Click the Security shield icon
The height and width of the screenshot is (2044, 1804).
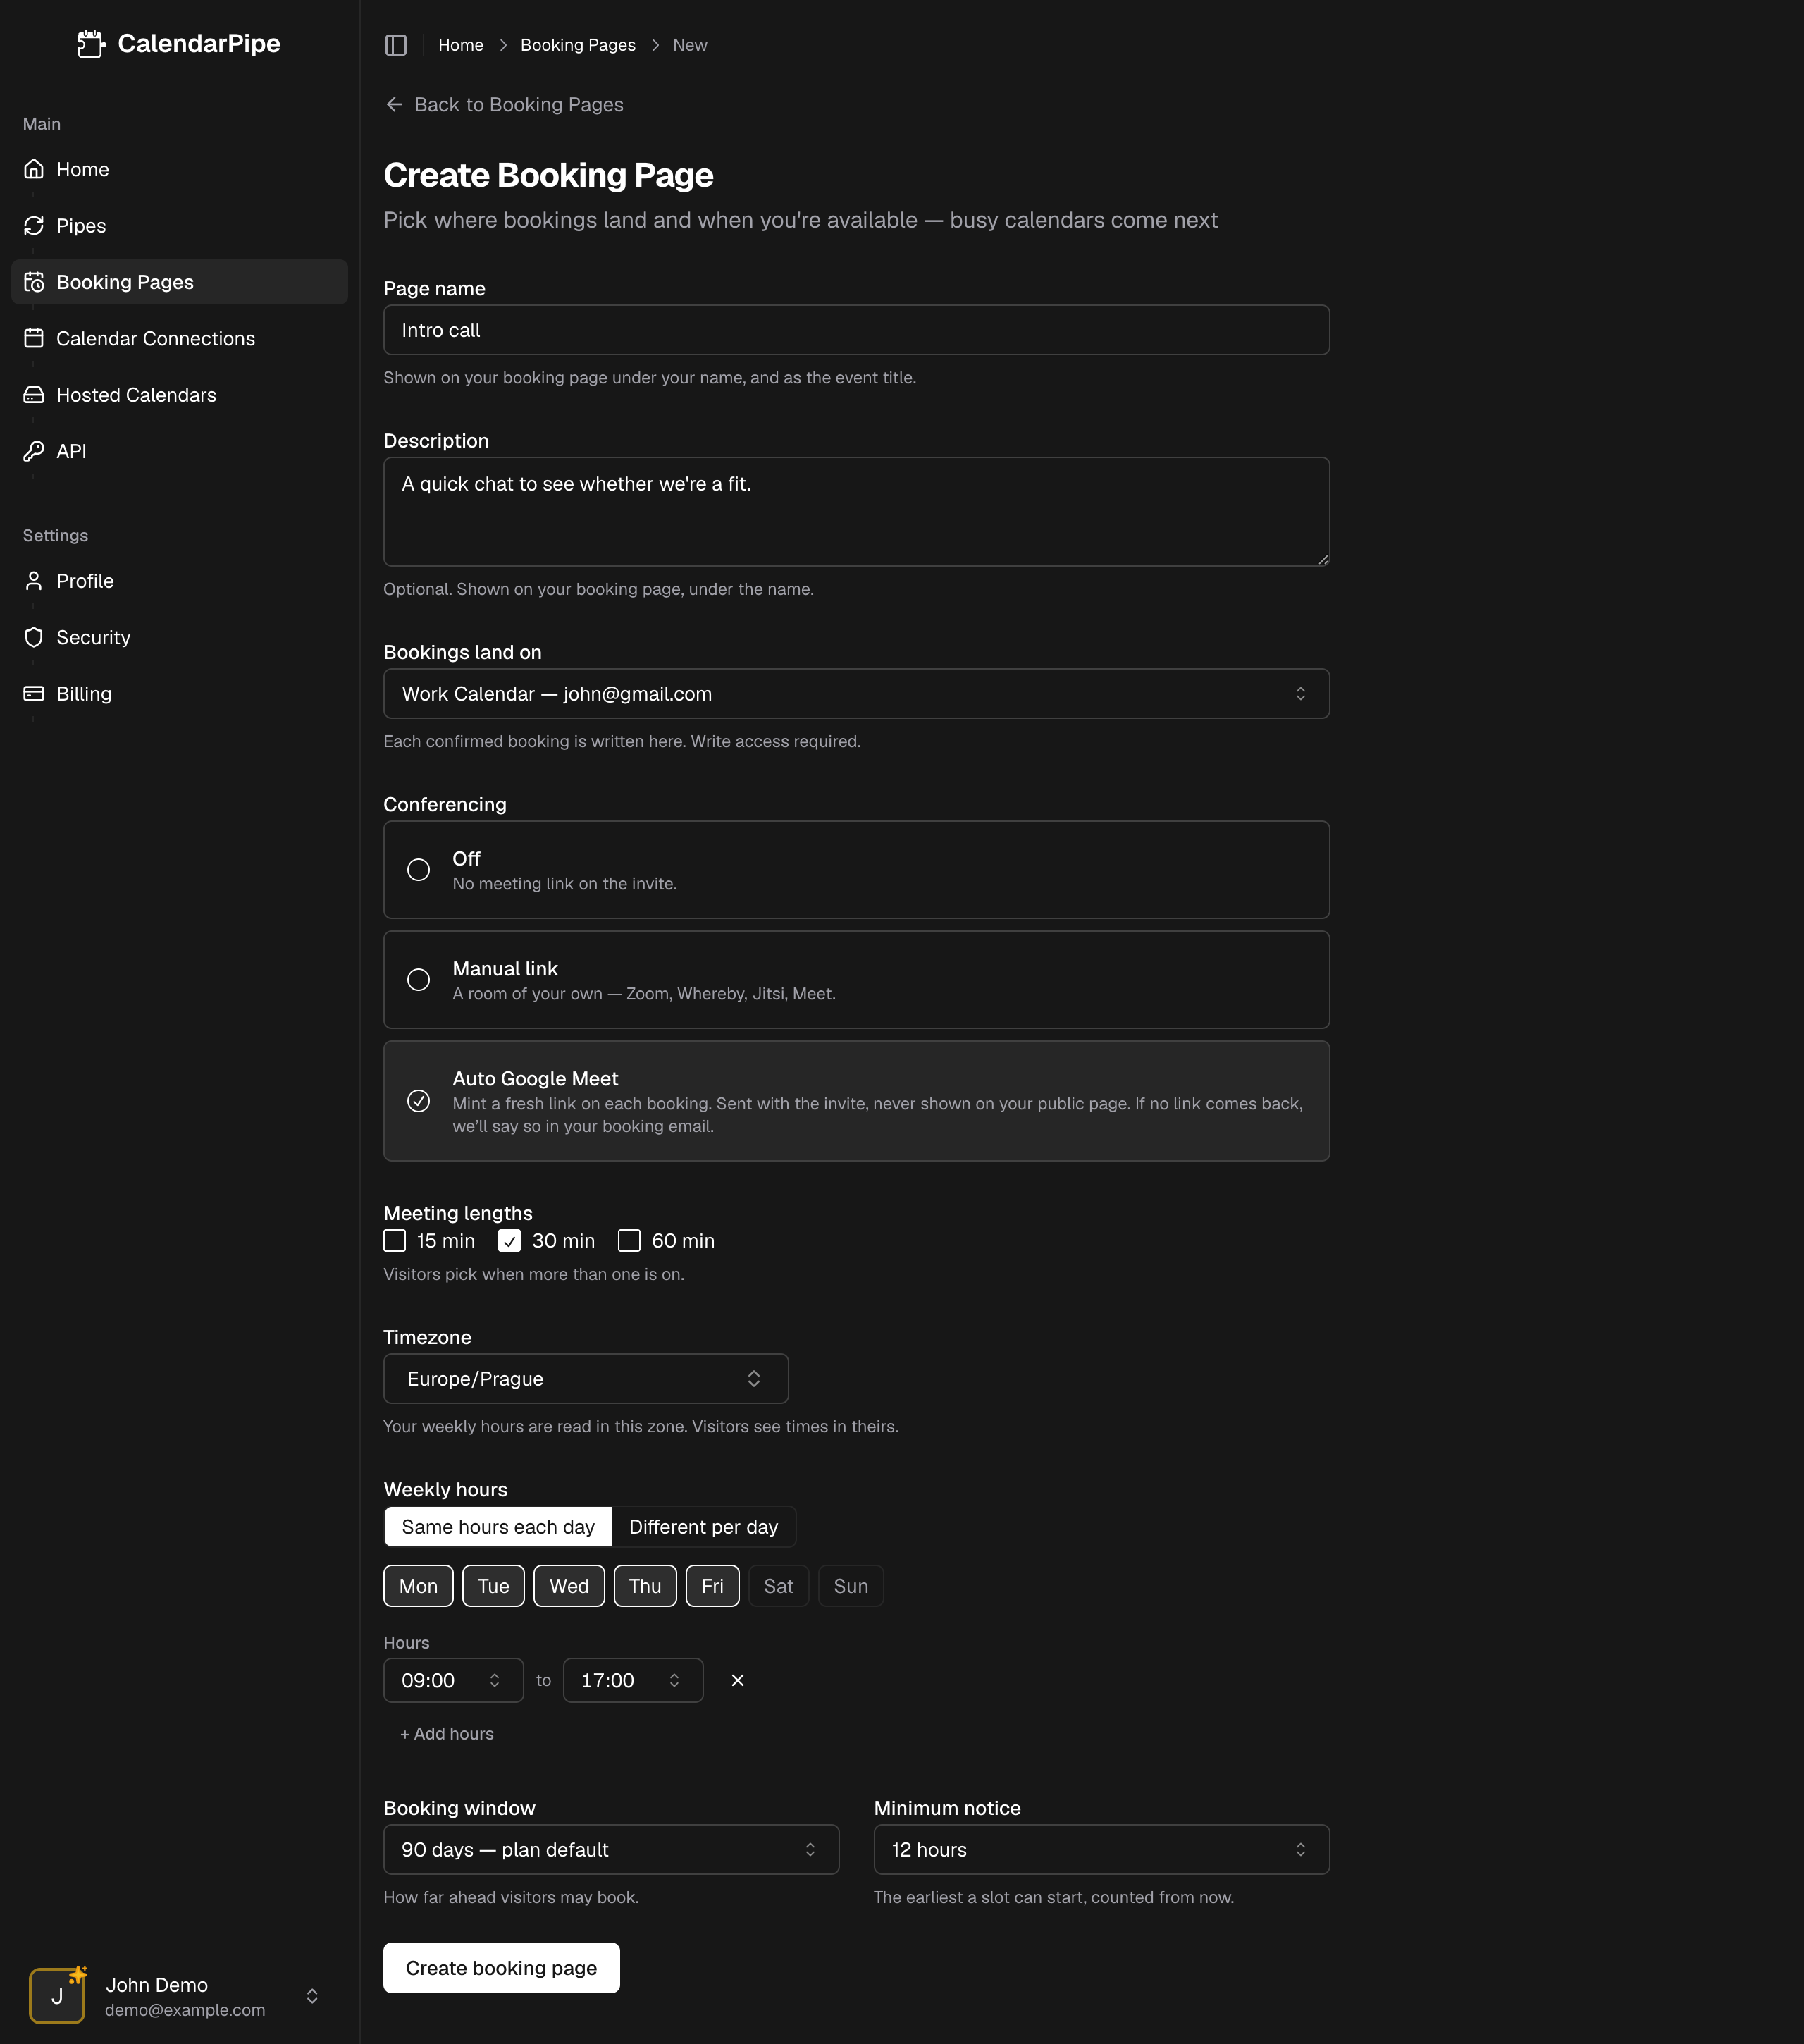tap(34, 637)
